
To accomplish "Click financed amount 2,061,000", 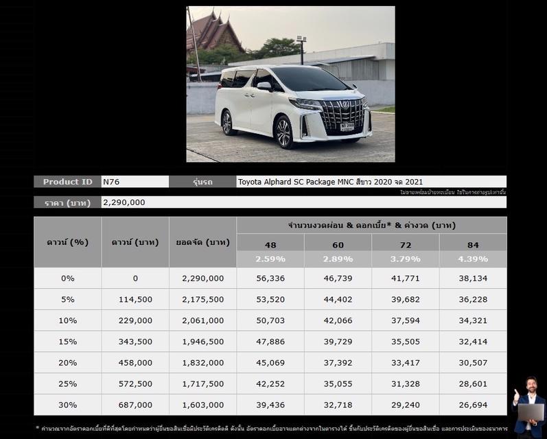I will point(202,320).
